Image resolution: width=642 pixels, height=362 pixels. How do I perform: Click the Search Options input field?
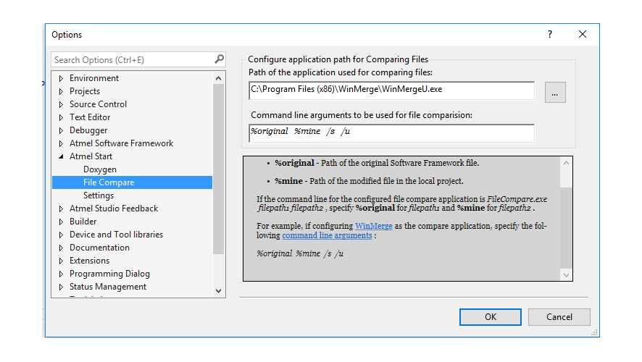click(x=133, y=60)
